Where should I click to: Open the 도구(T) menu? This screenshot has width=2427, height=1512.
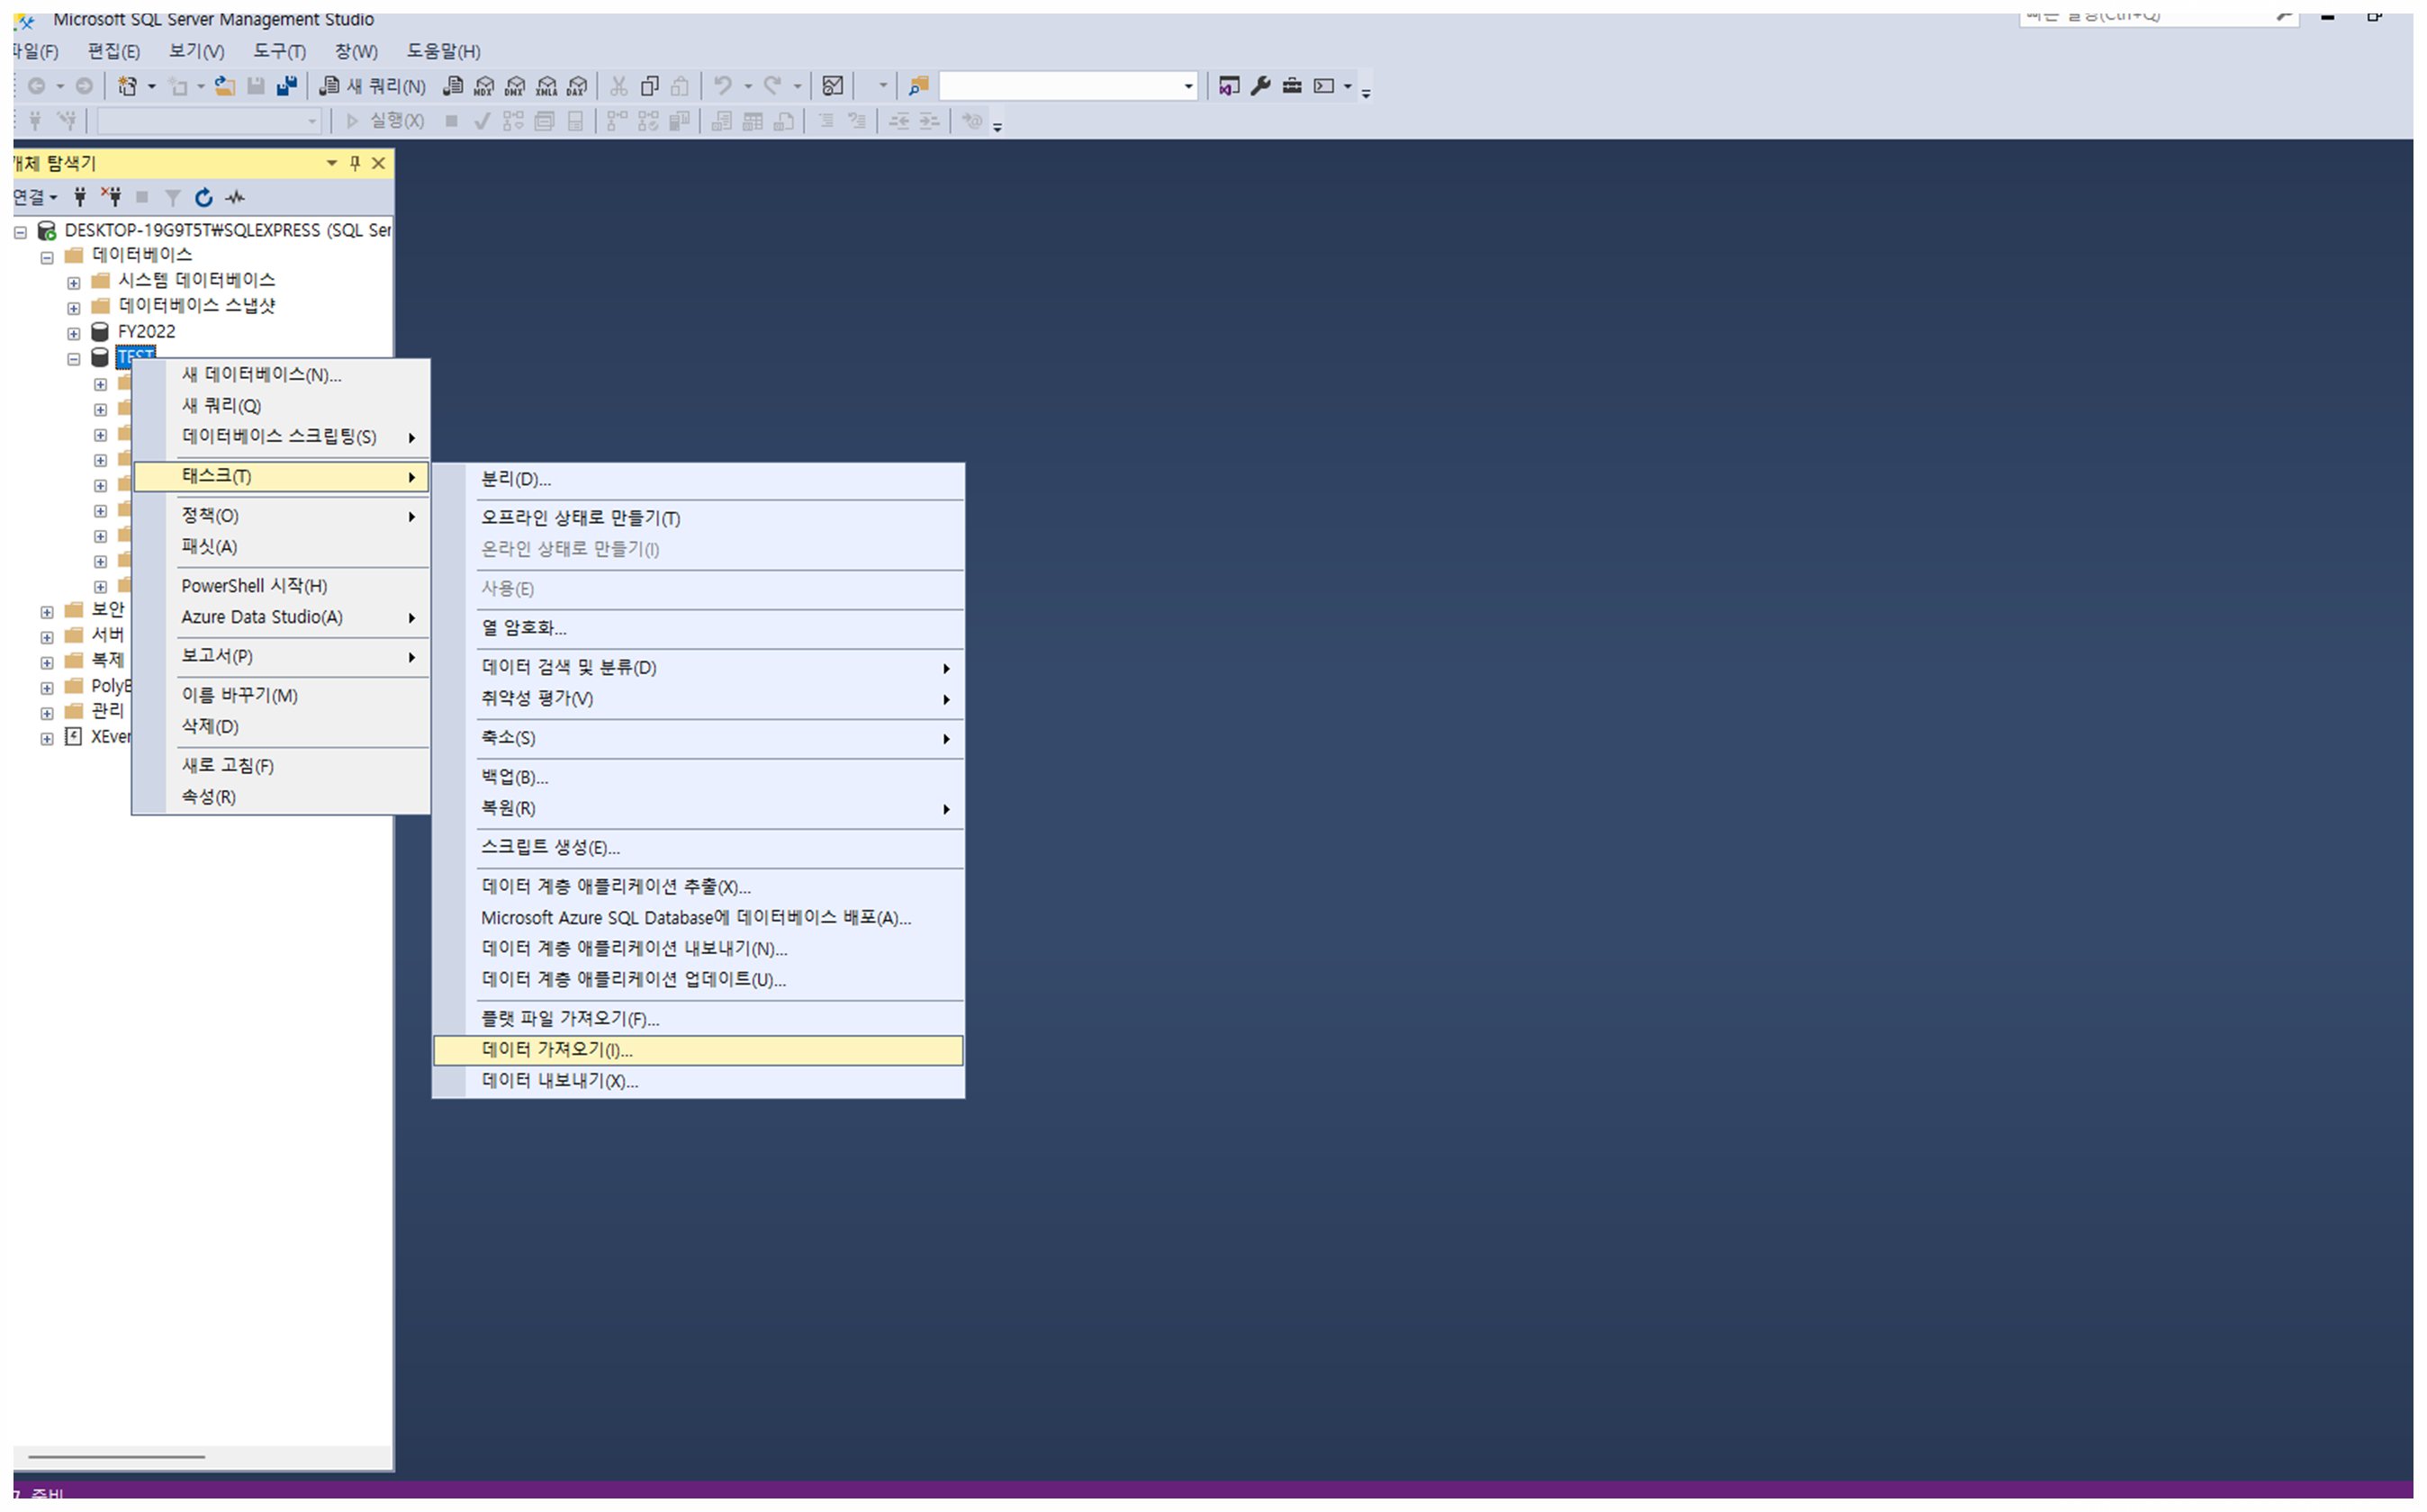pyautogui.click(x=279, y=51)
